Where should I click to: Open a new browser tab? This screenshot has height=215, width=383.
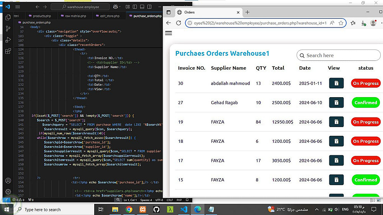click(247, 12)
